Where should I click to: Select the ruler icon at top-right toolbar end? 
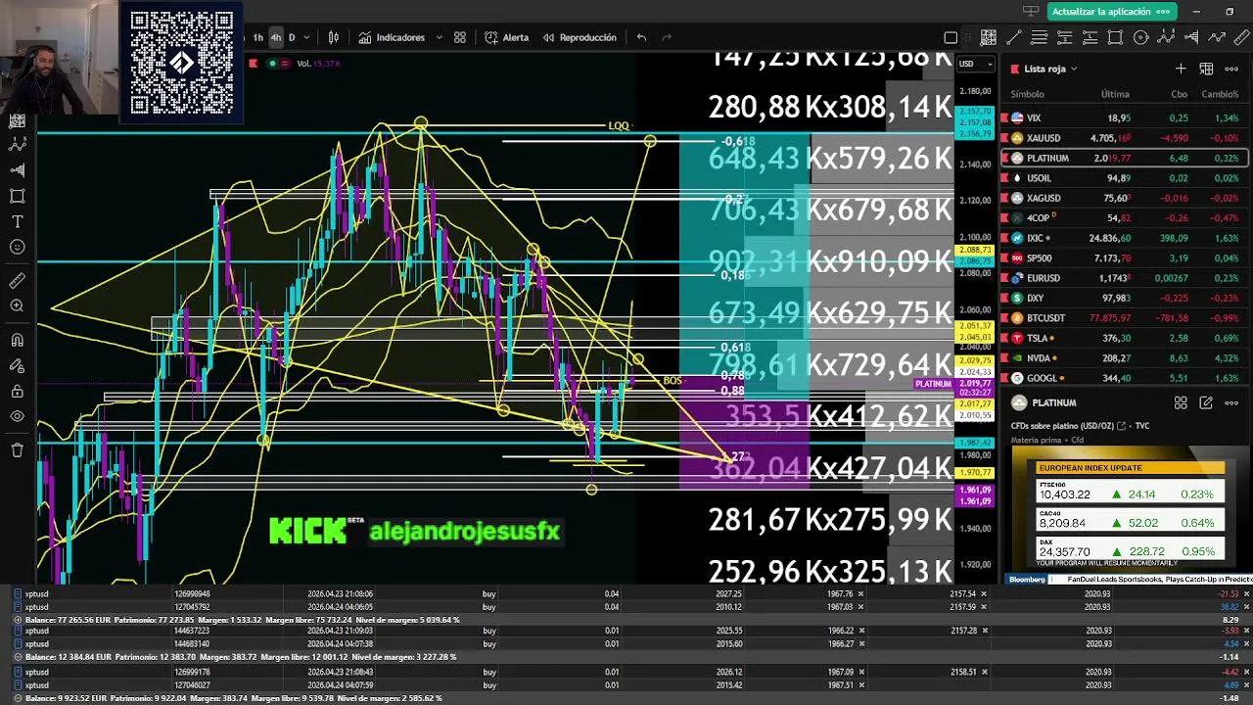[1242, 37]
